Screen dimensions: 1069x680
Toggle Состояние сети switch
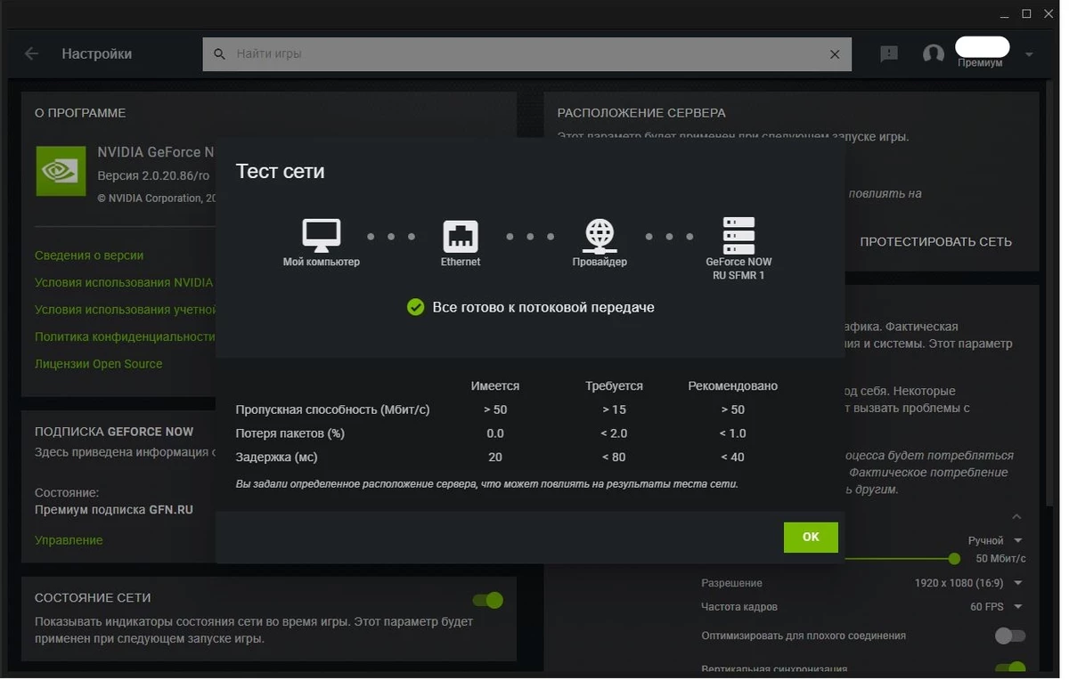488,601
